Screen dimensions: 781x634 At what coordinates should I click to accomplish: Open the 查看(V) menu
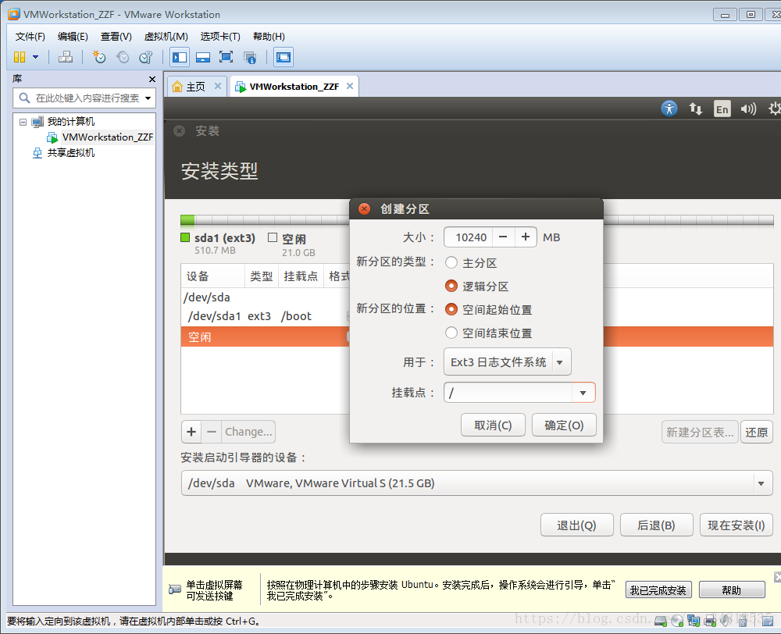[116, 37]
